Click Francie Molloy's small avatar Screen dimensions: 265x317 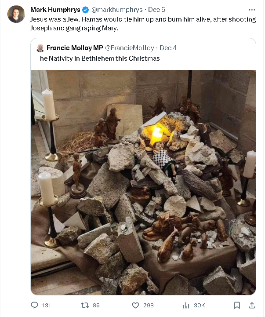coord(40,48)
